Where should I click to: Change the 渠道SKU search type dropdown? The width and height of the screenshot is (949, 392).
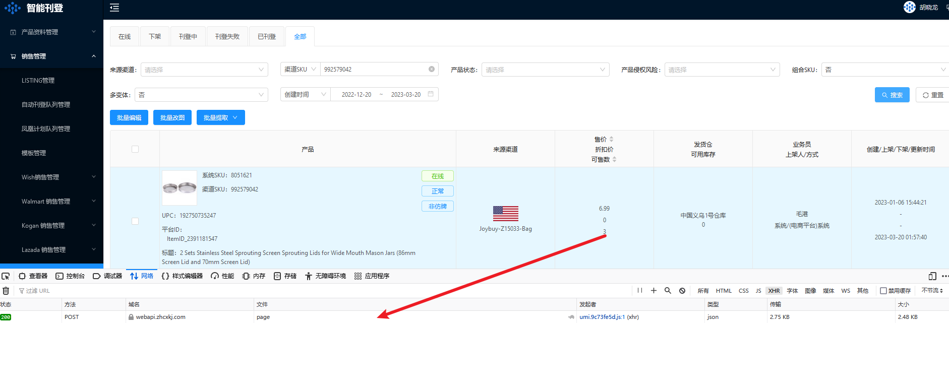(x=301, y=69)
